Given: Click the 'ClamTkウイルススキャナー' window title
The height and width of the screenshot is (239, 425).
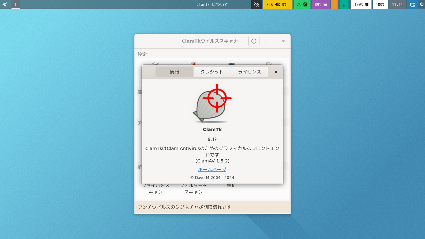Looking at the screenshot, I should click(212, 41).
